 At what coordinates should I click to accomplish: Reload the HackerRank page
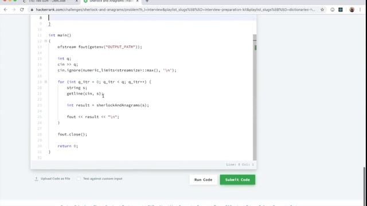click(22, 10)
